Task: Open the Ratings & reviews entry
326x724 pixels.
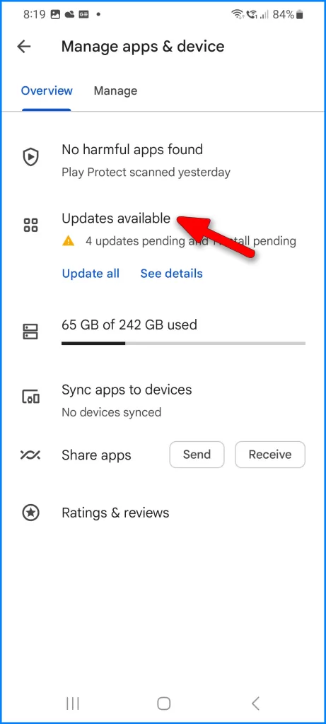Action: [x=115, y=513]
